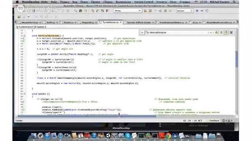This screenshot has width=252, height=141.
Task: Go to next search match arrow
Action: 226,33
